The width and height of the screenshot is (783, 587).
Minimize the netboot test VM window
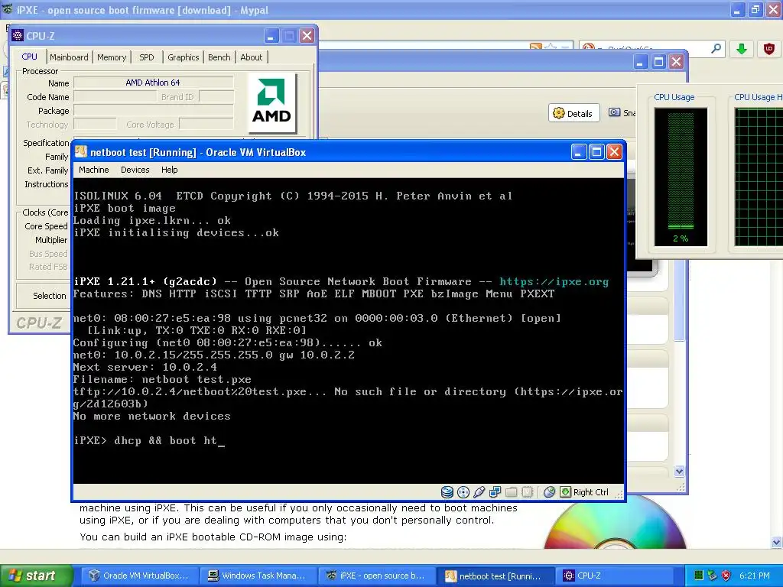click(x=579, y=152)
